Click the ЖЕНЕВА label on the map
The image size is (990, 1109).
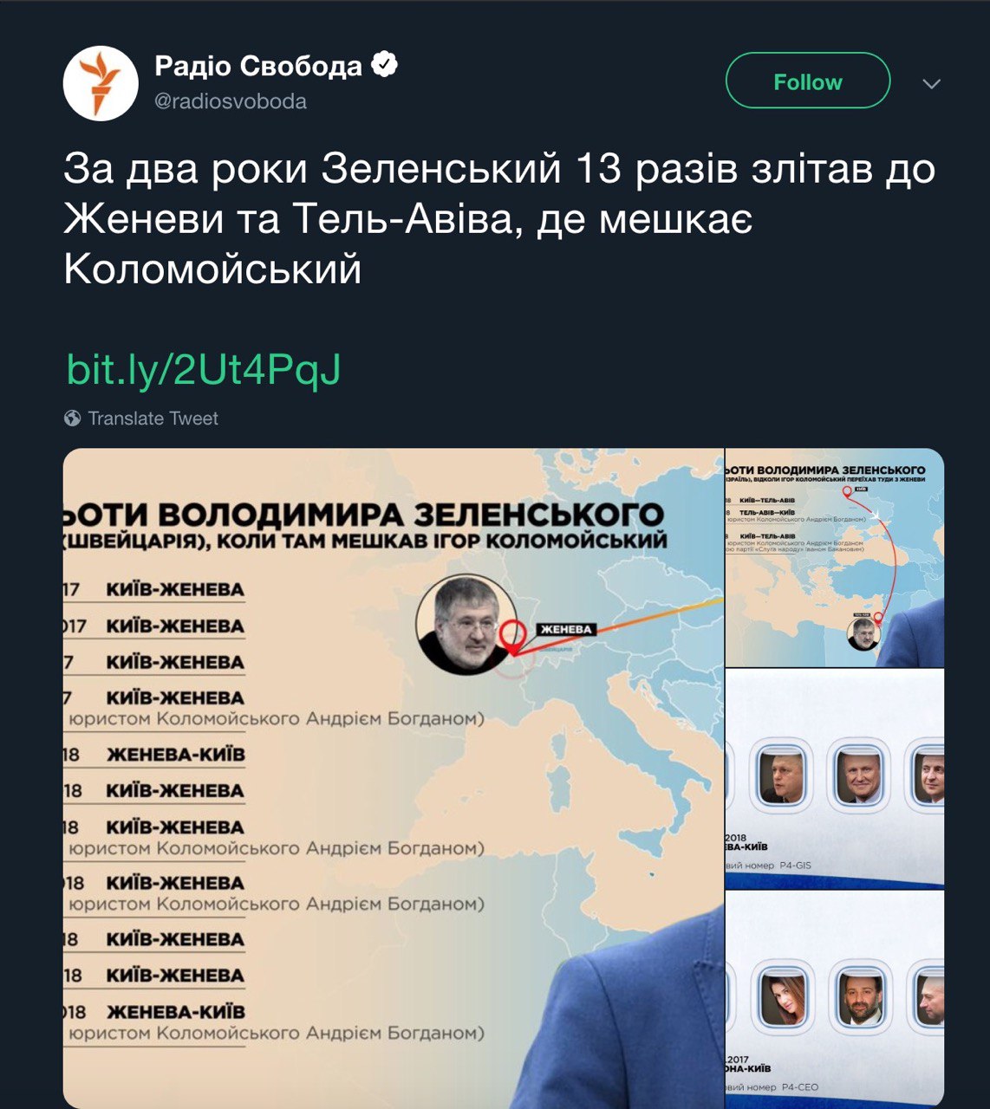566,629
